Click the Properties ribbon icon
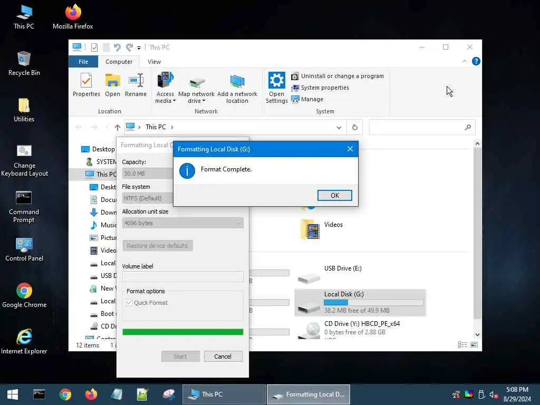This screenshot has height=405, width=540. click(x=86, y=85)
